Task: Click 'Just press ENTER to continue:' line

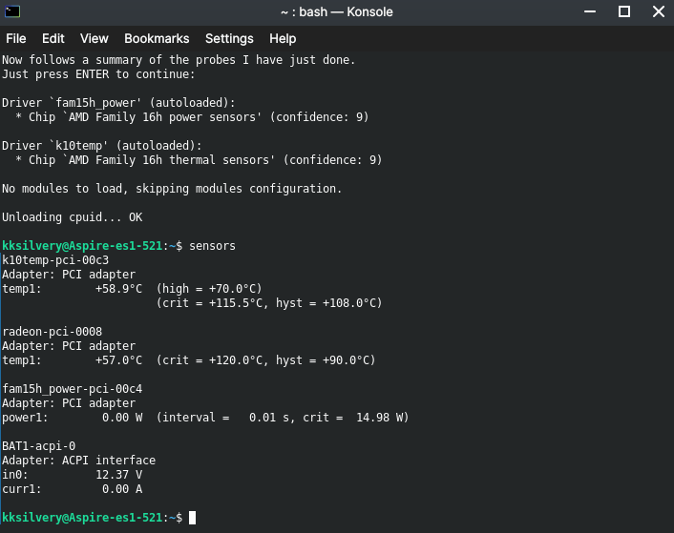Action: click(x=98, y=74)
